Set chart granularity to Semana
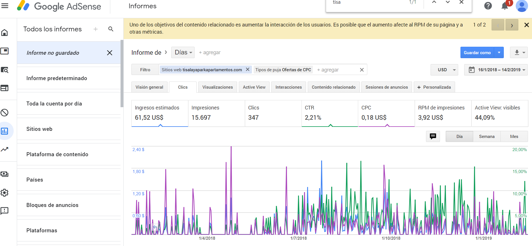 pos(487,137)
